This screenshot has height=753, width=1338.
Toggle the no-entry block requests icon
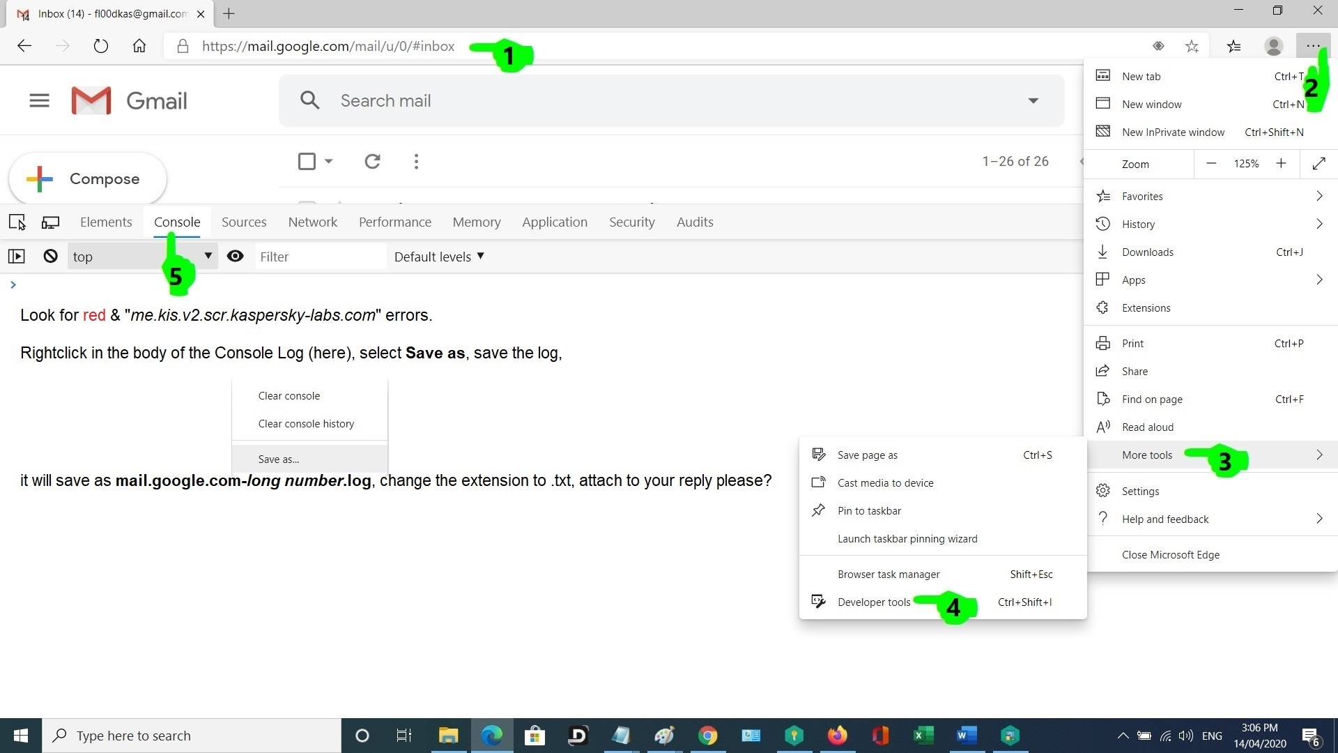[51, 256]
